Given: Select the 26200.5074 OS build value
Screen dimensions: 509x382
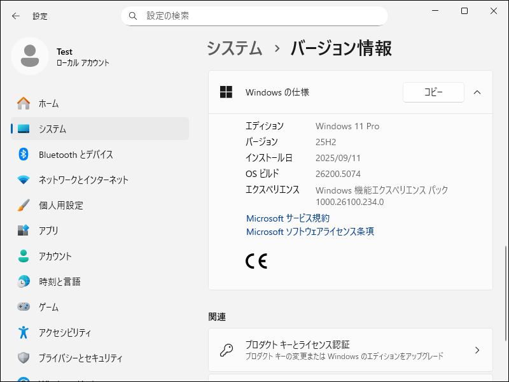Looking at the screenshot, I should pyautogui.click(x=338, y=174).
